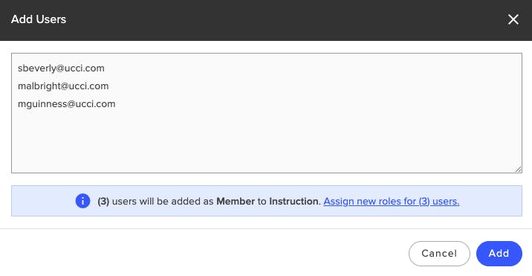This screenshot has width=532, height=276.
Task: Click the bold Instruction word in banner
Action: coord(295,201)
